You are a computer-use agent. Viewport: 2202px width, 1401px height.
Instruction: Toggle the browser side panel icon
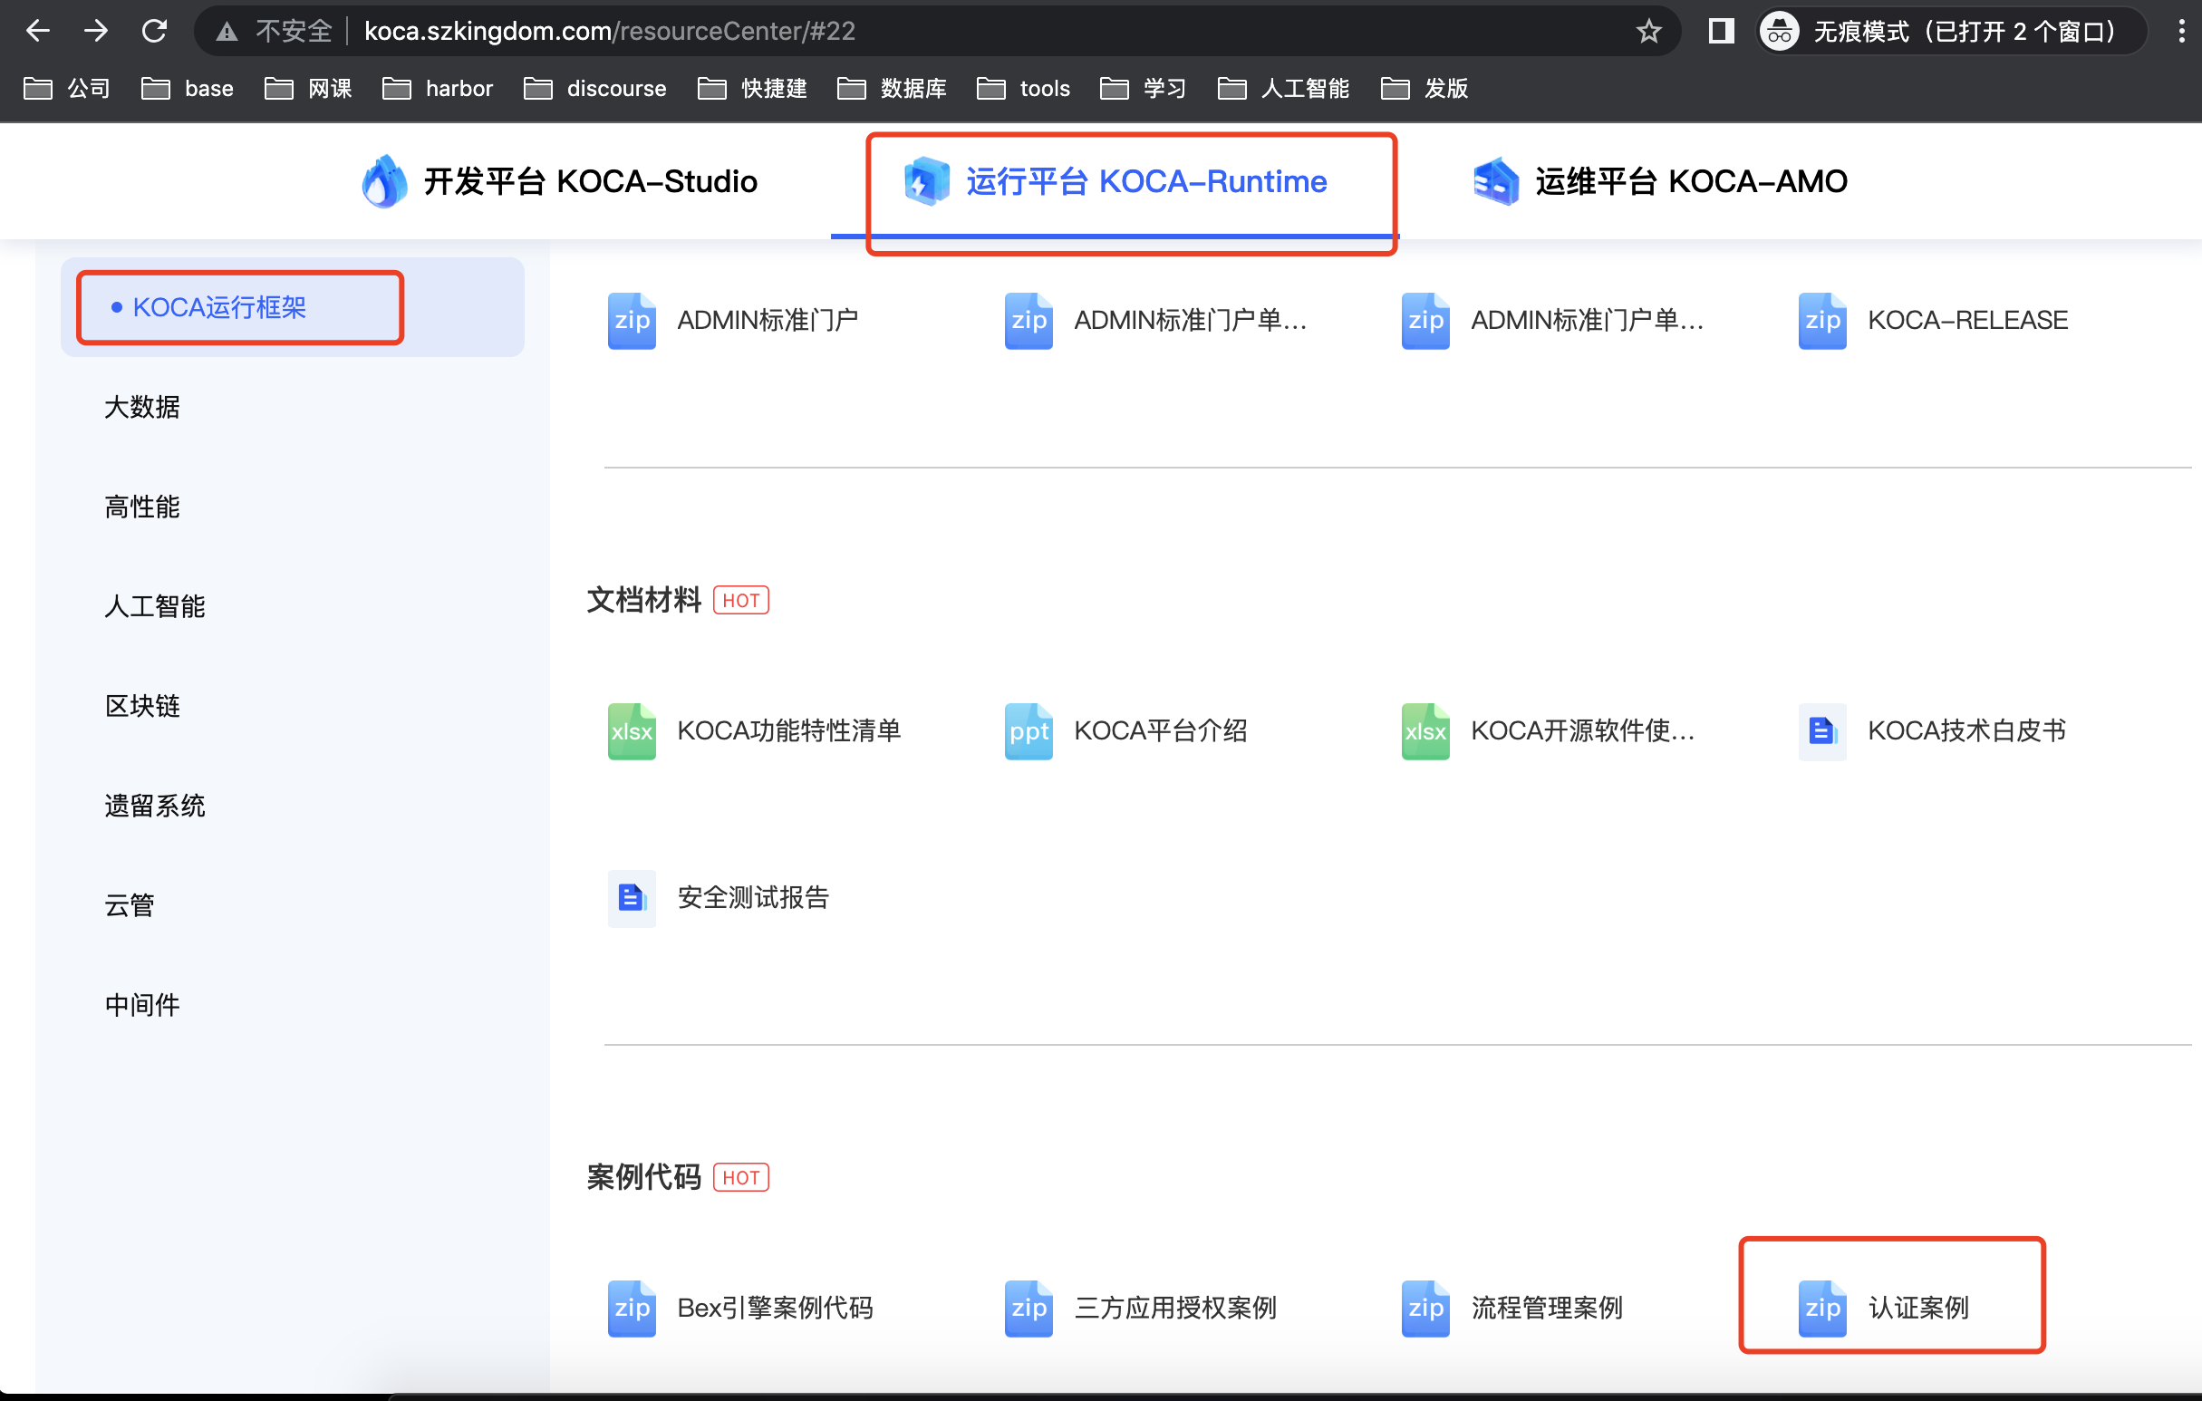point(1721,32)
